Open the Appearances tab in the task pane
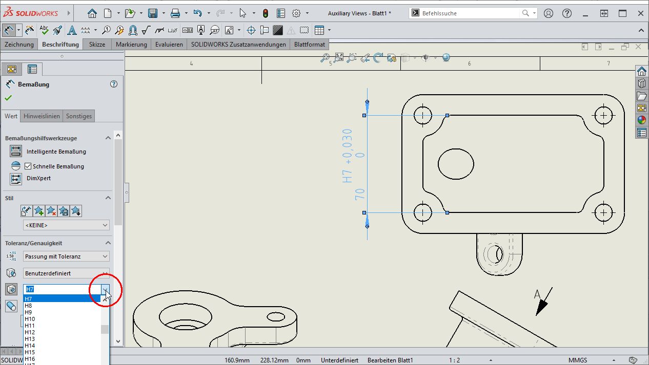Screen dimensions: 649x365 (641, 120)
